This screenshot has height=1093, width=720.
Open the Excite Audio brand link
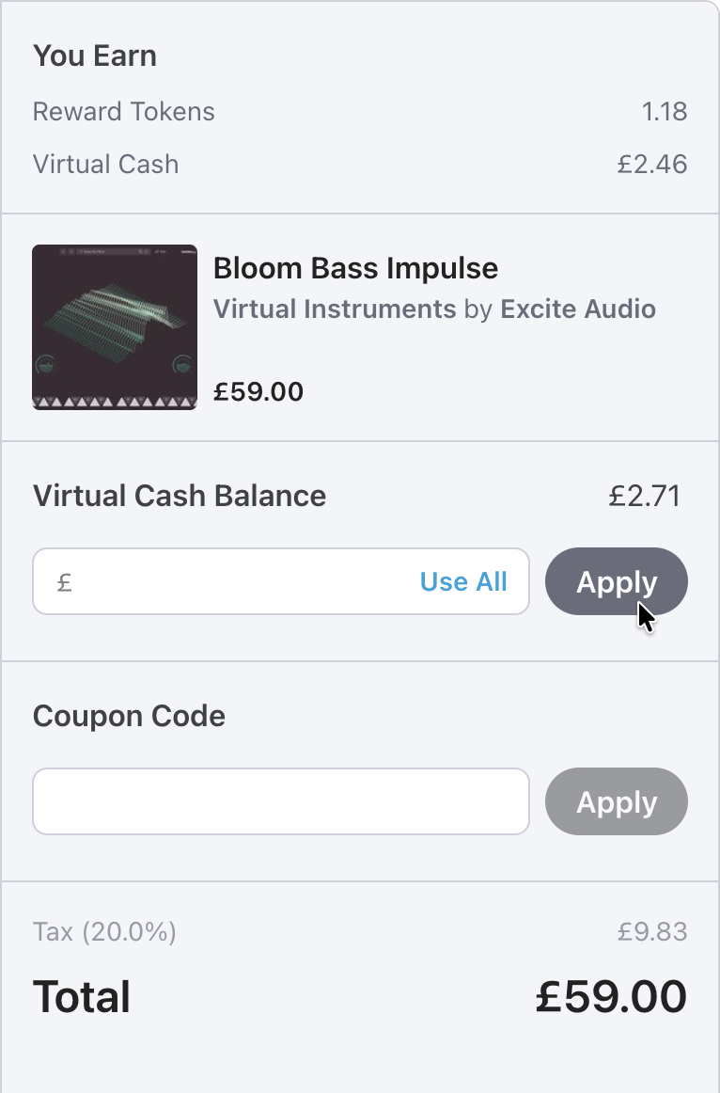click(578, 309)
